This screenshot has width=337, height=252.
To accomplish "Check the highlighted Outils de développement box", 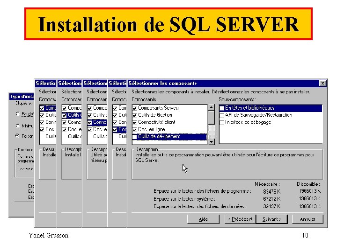I will coord(134,137).
